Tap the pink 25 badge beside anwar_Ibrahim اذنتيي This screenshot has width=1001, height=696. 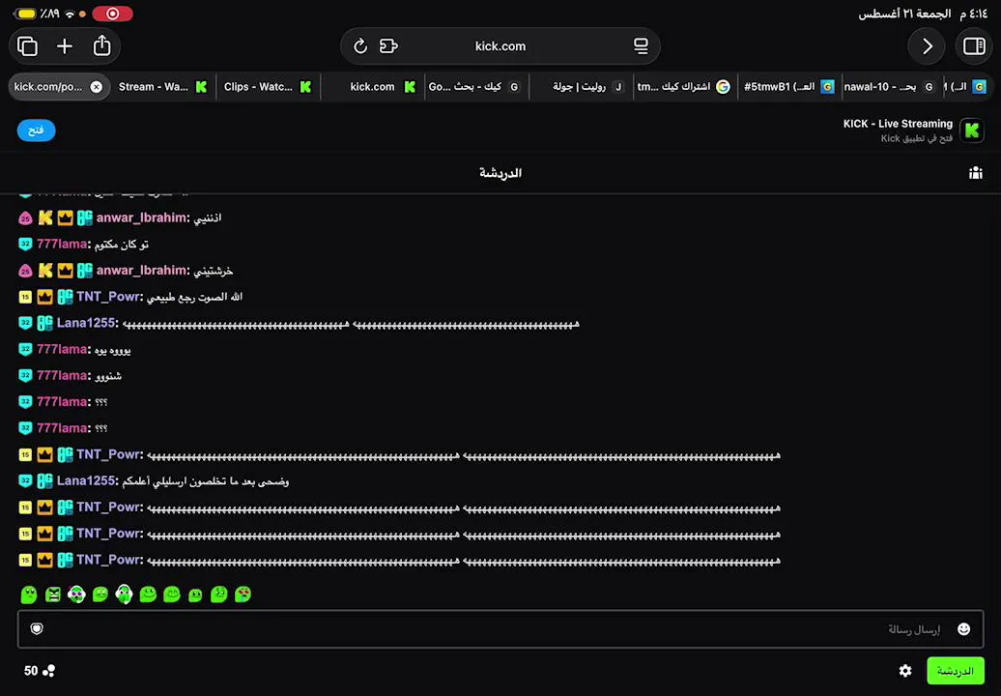coord(25,218)
